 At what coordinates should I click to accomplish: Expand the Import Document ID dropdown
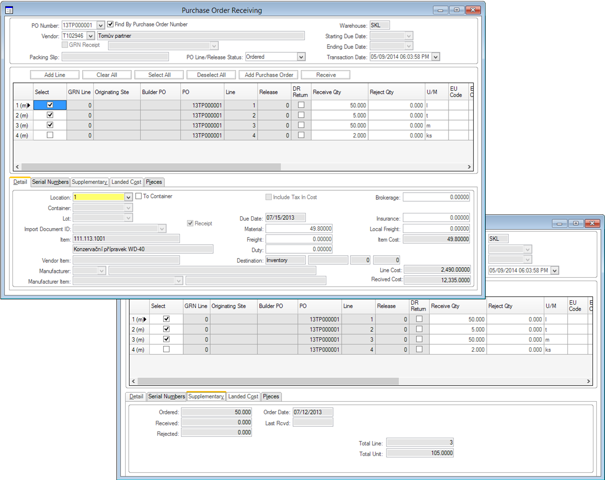pyautogui.click(x=162, y=229)
